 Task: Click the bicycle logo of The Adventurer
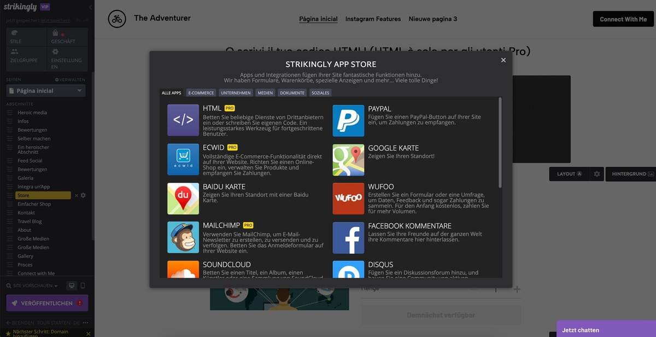click(117, 19)
